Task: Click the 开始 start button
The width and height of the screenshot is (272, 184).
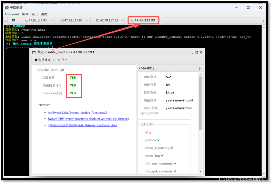Action: point(63,60)
